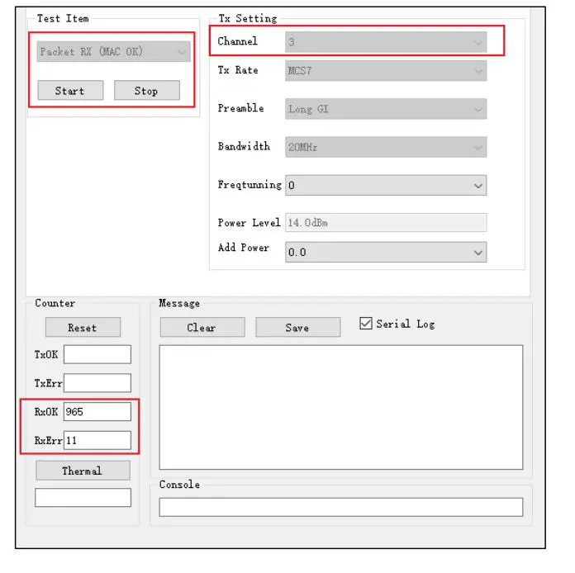Click the Channel label text
The image size is (575, 573).
238,41
